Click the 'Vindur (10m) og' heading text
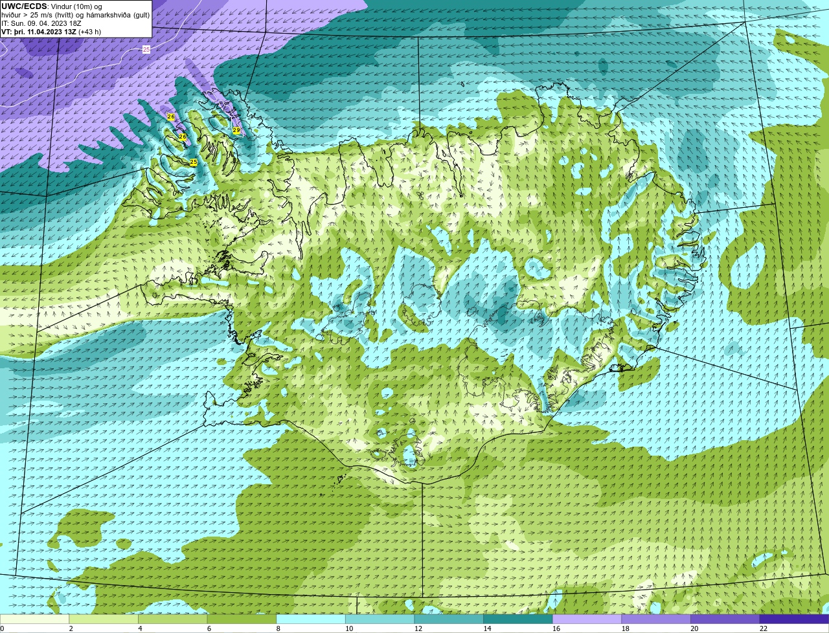This screenshot has width=829, height=633. (x=76, y=6)
